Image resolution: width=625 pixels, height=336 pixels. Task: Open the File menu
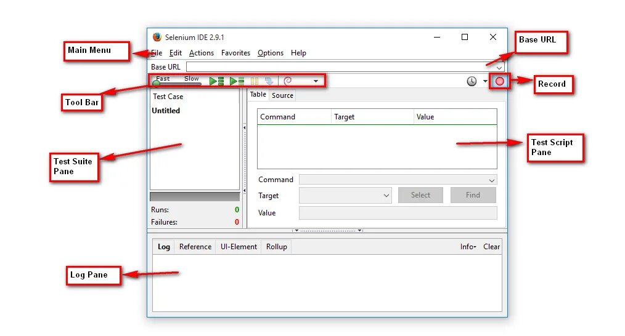click(x=157, y=53)
